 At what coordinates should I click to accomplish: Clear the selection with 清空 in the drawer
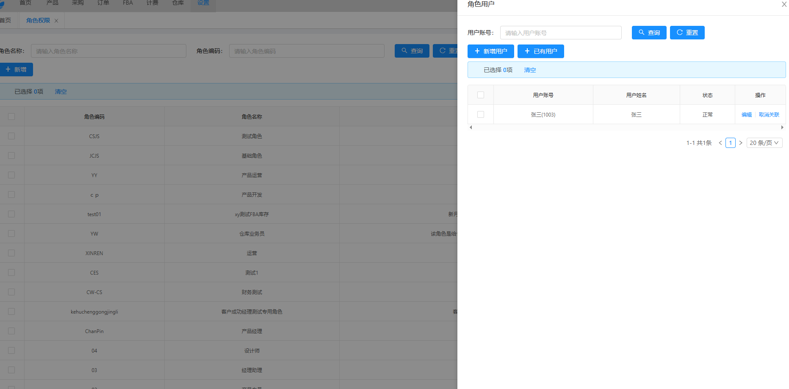[530, 70]
